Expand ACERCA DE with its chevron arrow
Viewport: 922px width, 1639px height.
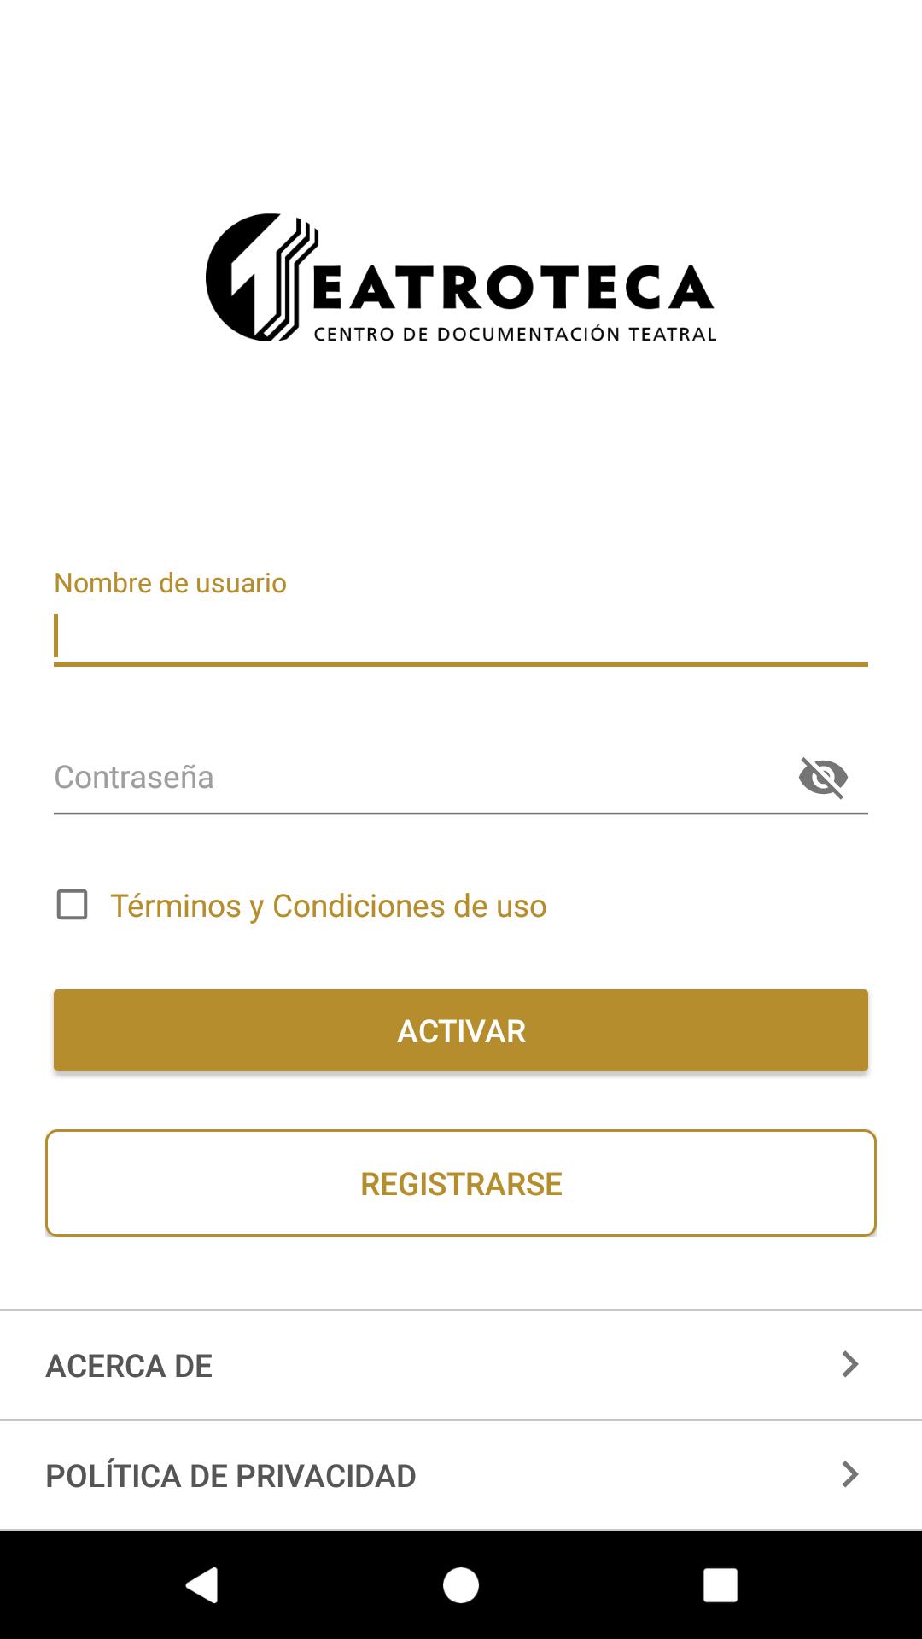[x=849, y=1364]
